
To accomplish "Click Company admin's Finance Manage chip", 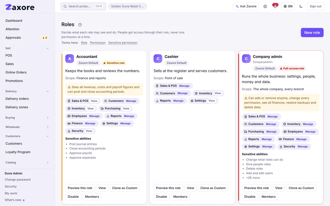I will pyautogui.click(x=293, y=139).
